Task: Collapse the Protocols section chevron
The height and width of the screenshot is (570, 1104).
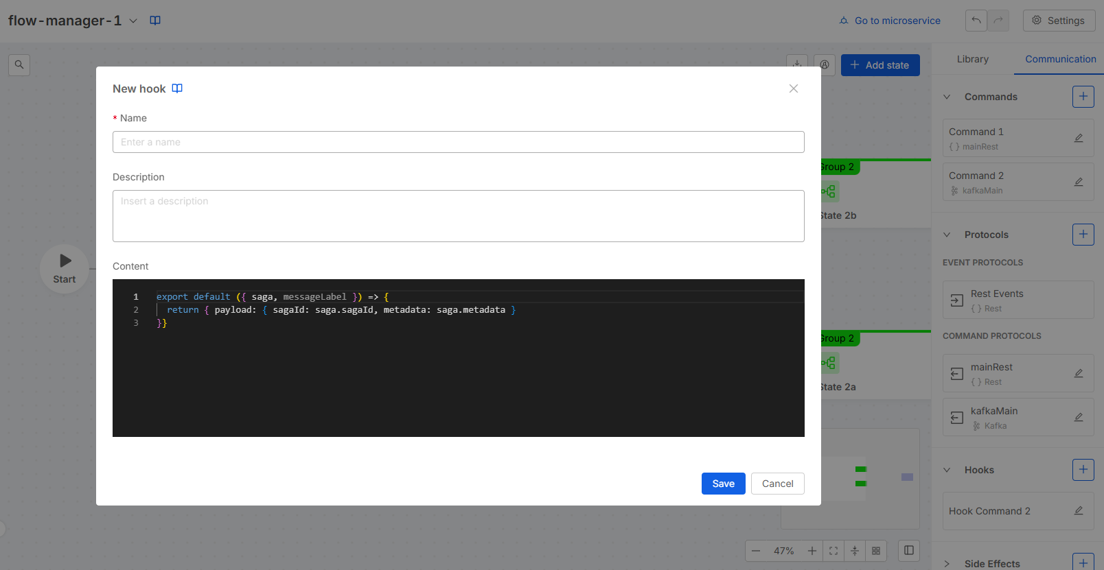Action: click(947, 235)
